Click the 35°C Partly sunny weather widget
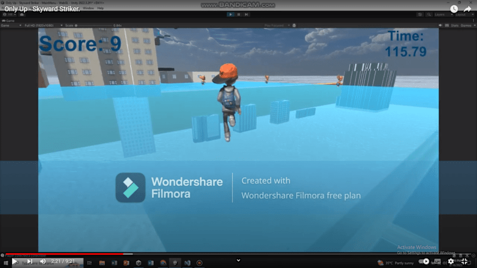 (x=395, y=263)
